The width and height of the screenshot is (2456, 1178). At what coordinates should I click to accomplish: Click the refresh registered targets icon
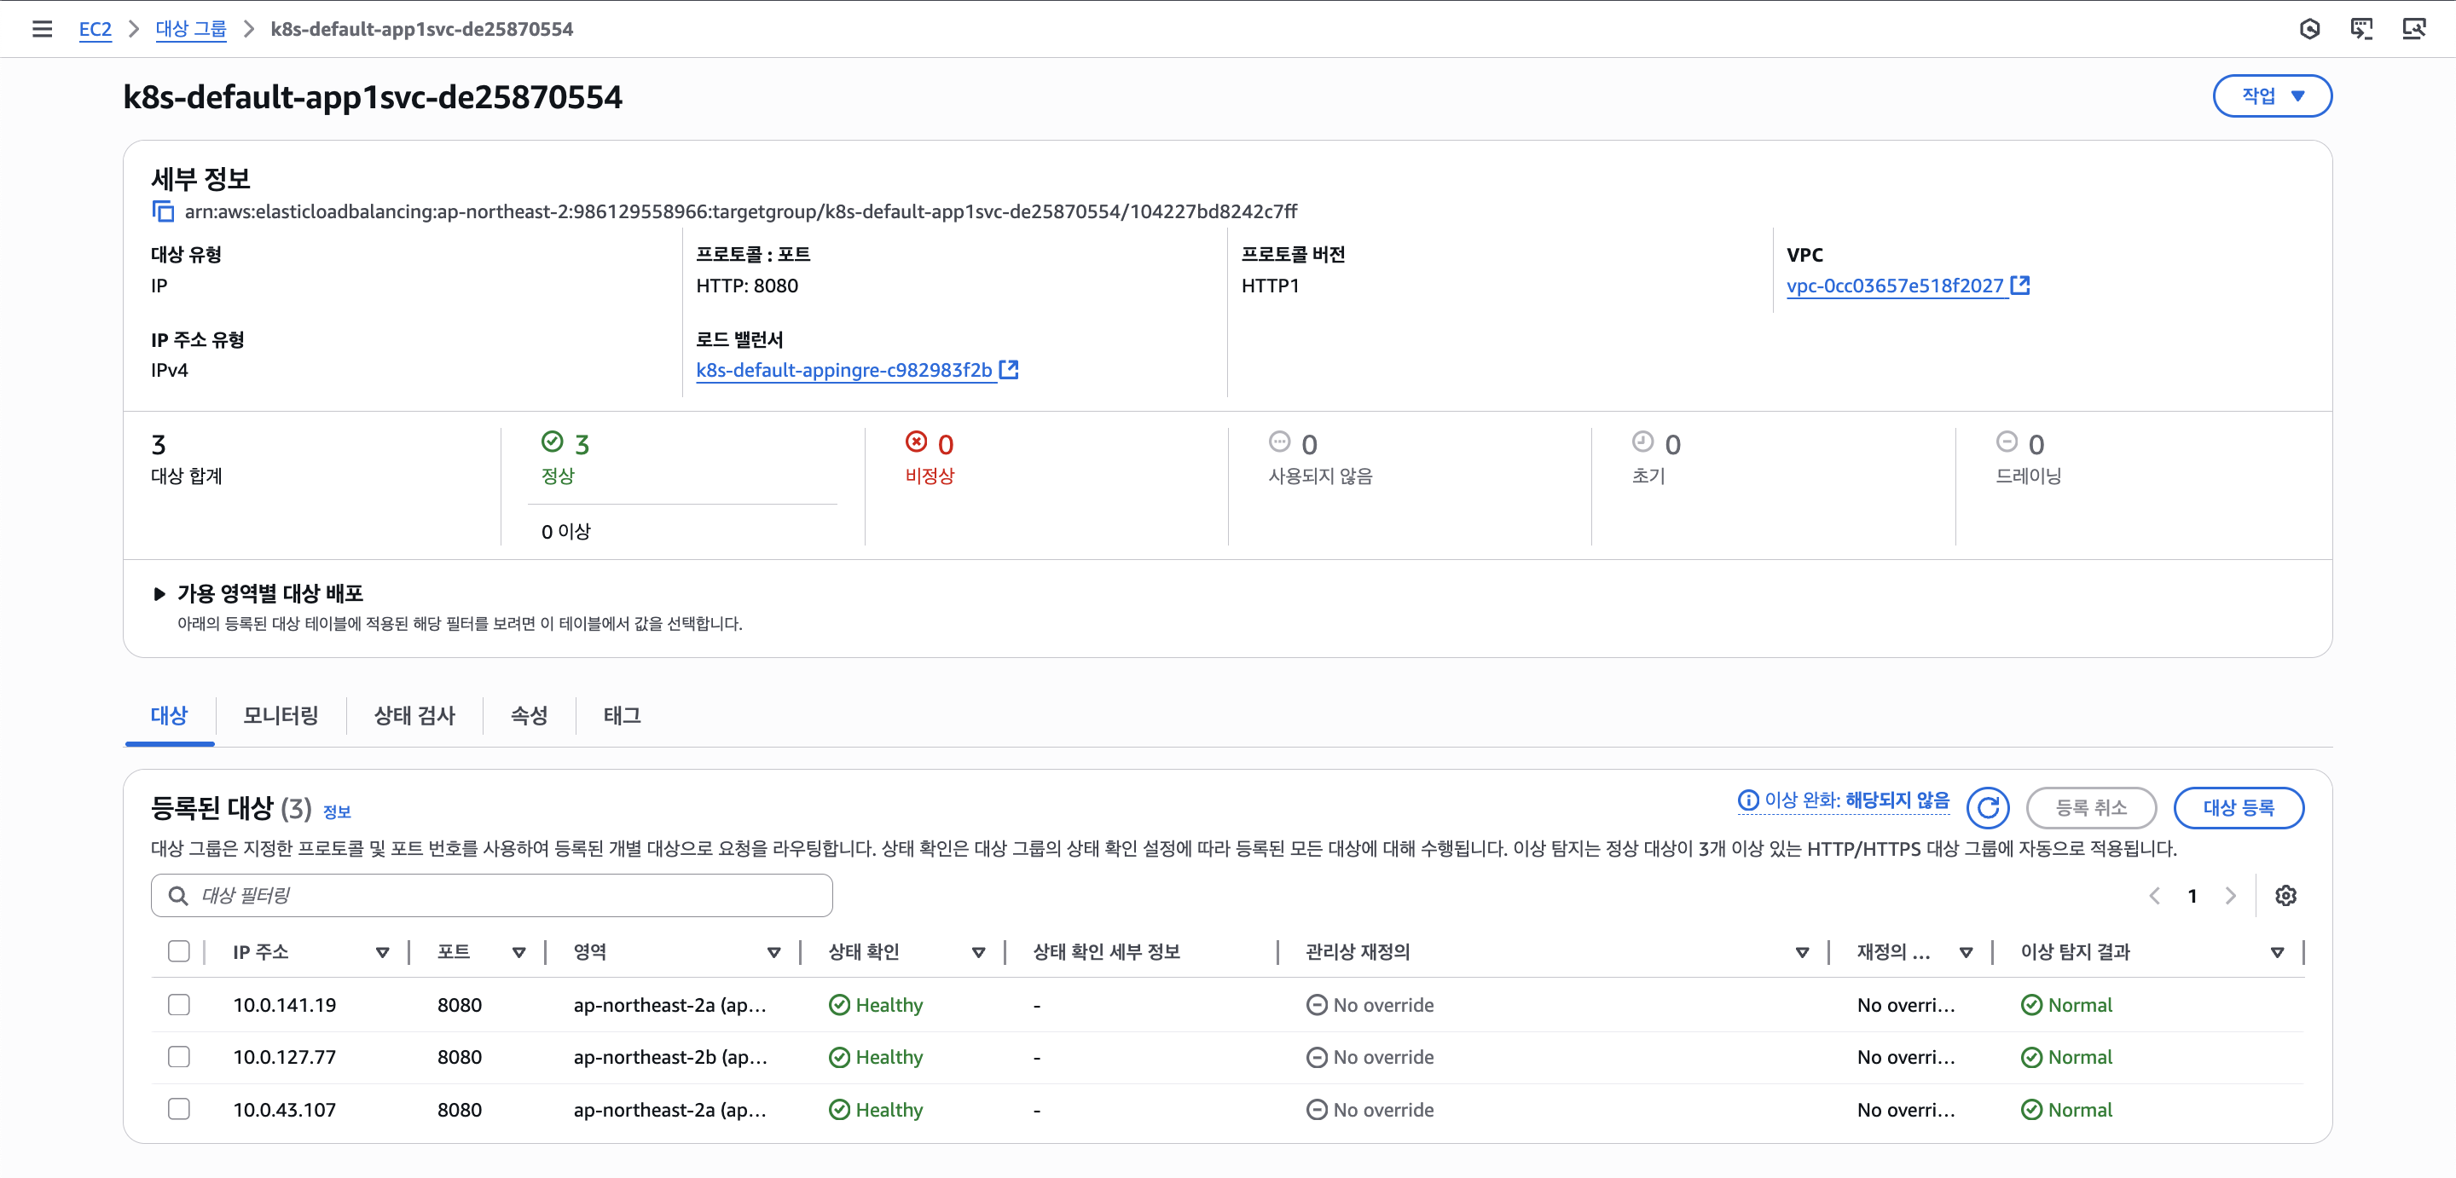pyautogui.click(x=1987, y=807)
